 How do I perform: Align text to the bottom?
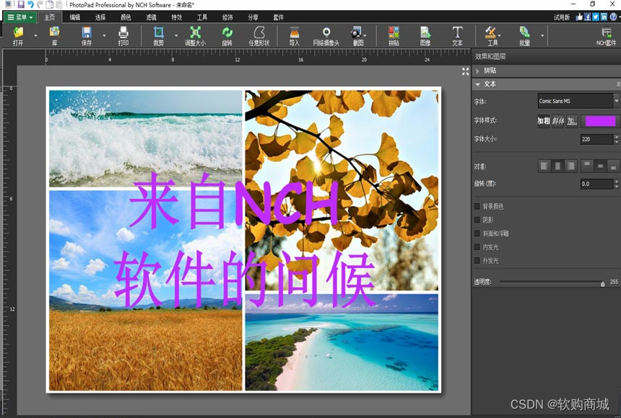[614, 166]
